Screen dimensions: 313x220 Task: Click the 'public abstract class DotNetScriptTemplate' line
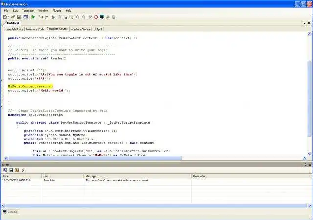click(x=83, y=123)
